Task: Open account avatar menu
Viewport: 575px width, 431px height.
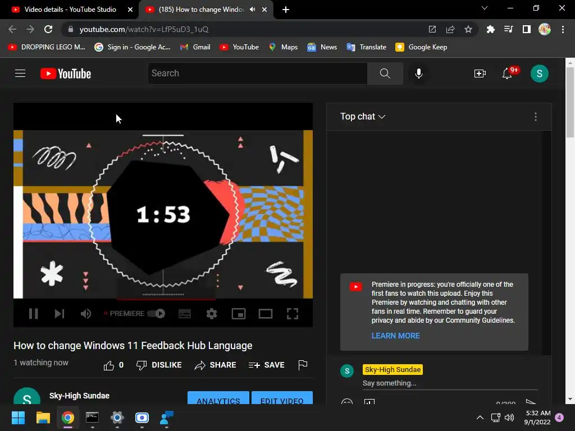Action: click(x=540, y=74)
